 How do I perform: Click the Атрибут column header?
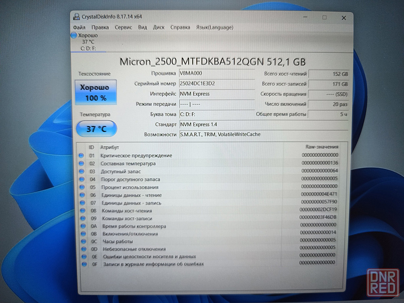pos(109,147)
